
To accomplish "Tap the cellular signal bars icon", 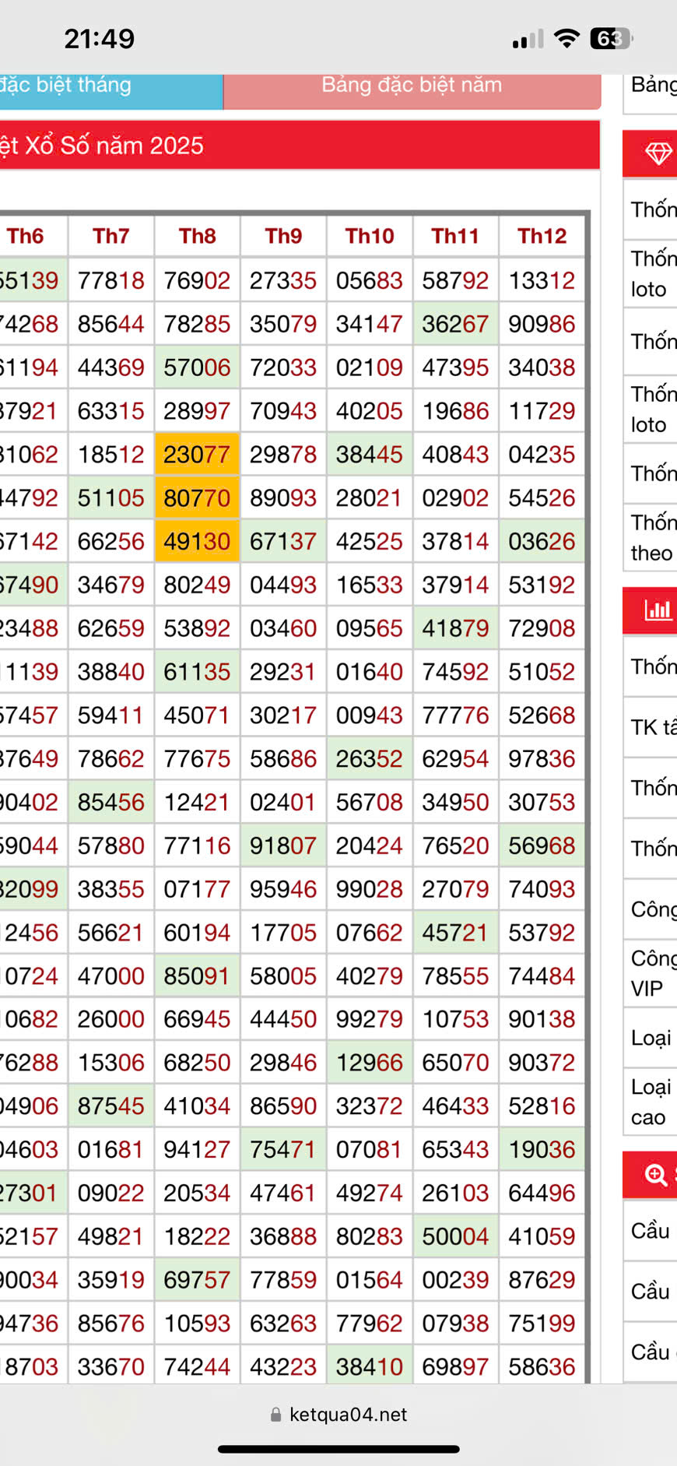I will [528, 39].
